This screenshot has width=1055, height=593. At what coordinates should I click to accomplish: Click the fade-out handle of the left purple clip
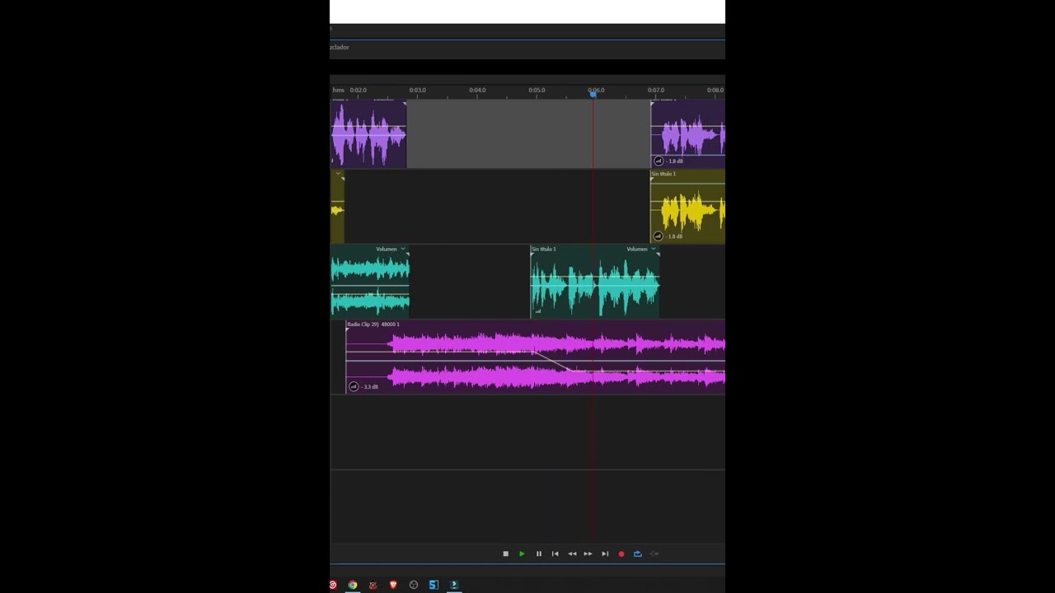pos(404,104)
